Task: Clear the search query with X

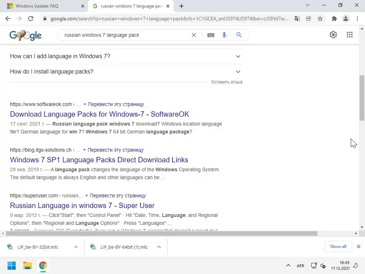Action: coord(194,35)
